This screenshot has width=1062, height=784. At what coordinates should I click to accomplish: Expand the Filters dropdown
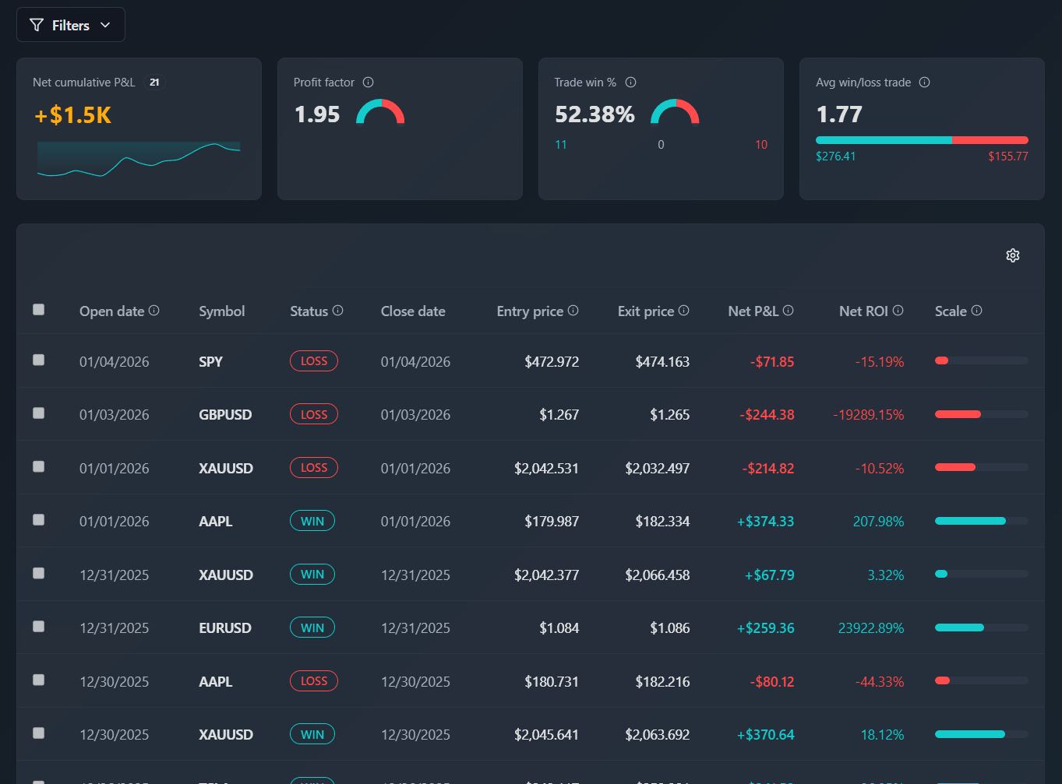click(x=105, y=24)
